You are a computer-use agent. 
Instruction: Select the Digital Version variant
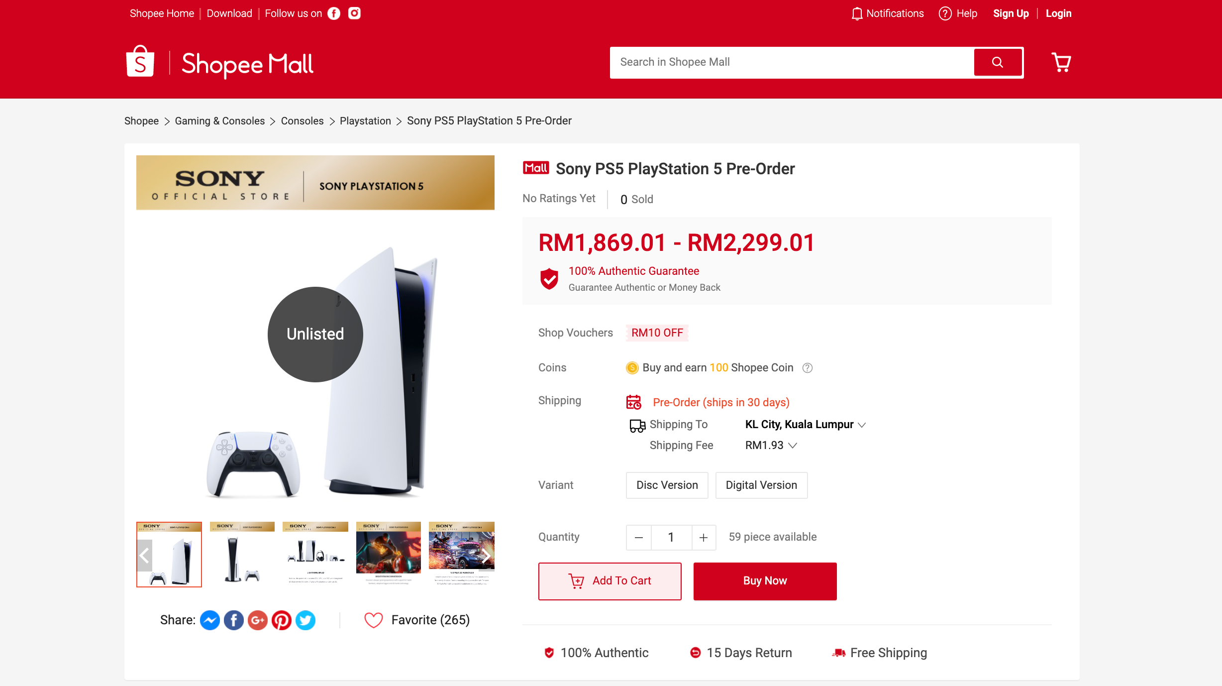pos(761,485)
